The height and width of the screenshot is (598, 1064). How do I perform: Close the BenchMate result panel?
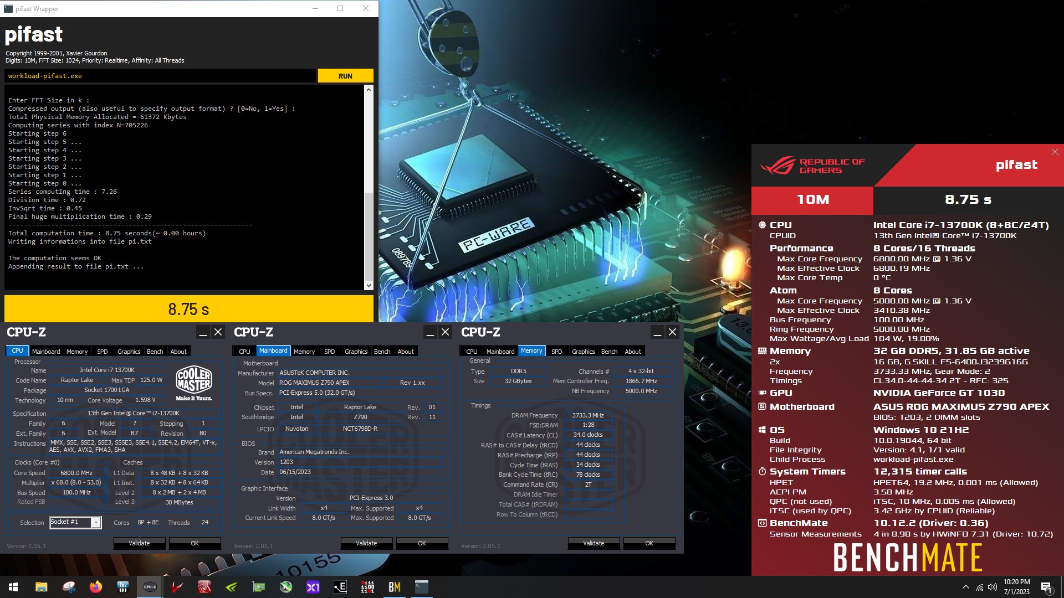coord(1055,152)
